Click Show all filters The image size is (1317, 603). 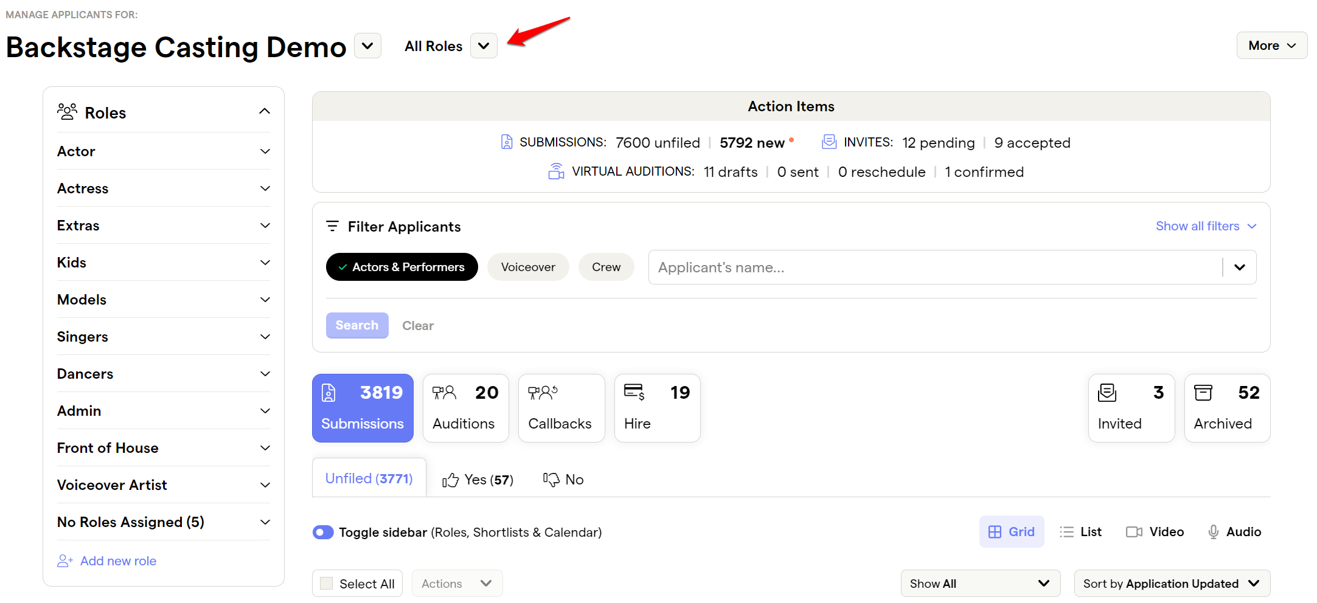point(1198,226)
